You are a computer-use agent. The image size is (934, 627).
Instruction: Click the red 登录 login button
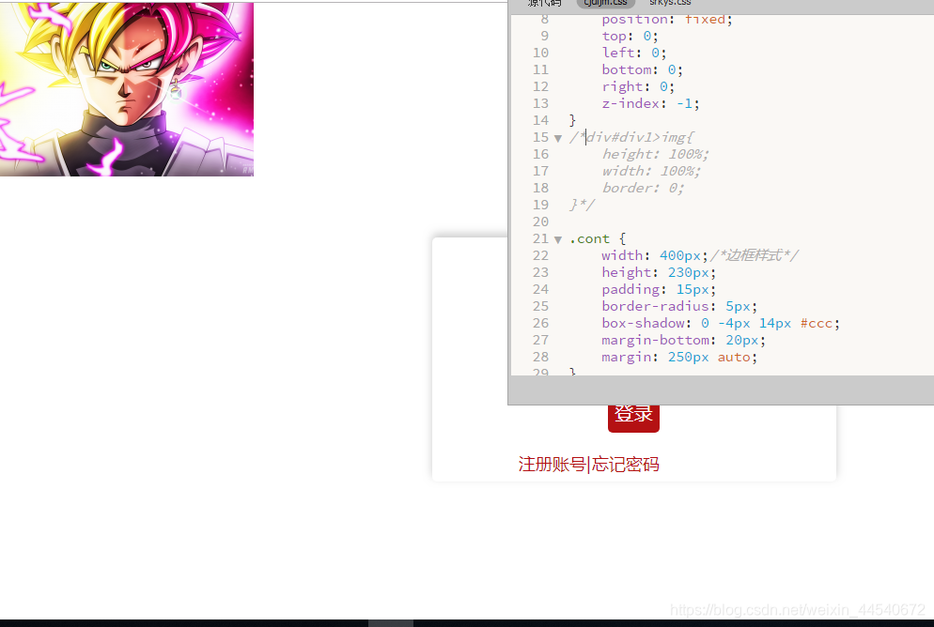(x=633, y=418)
